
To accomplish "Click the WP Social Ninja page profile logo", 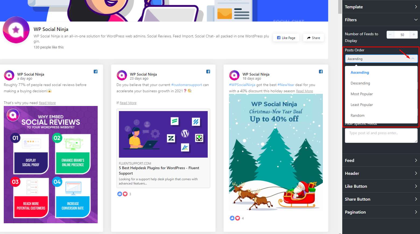I will coord(16,30).
